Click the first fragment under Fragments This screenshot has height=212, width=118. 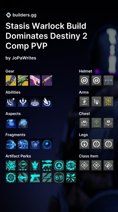[x=11, y=144]
